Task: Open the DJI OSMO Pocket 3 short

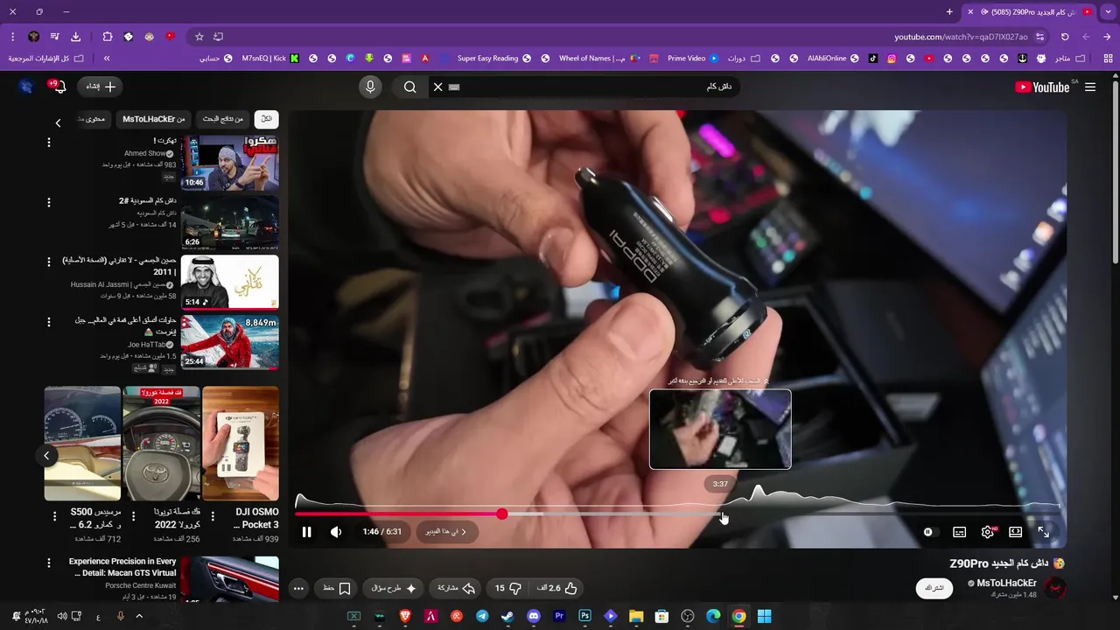Action: point(241,444)
